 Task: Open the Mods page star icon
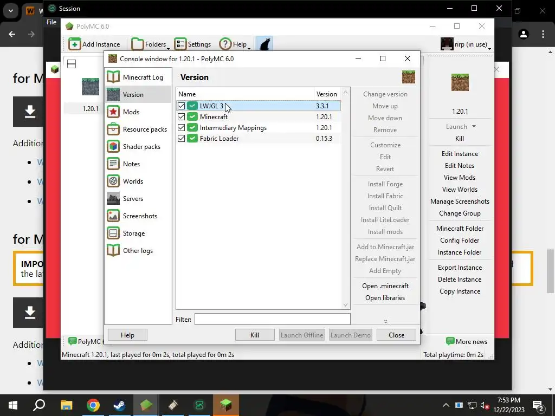(113, 112)
